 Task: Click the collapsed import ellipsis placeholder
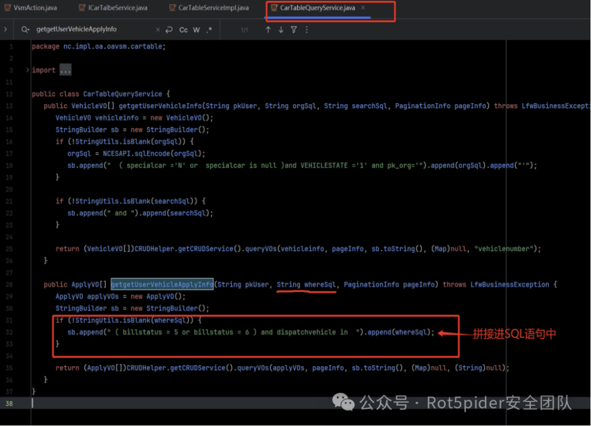pyautogui.click(x=65, y=70)
